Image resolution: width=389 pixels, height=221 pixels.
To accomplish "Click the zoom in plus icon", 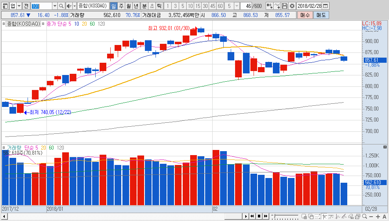I will [x=378, y=216].
